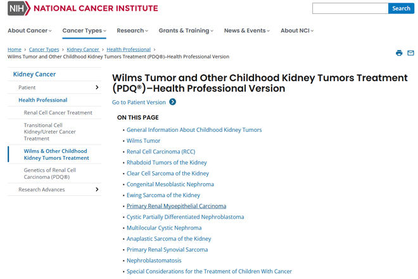The height and width of the screenshot is (279, 418).
Task: Expand the Patient section chevron
Action: click(97, 88)
